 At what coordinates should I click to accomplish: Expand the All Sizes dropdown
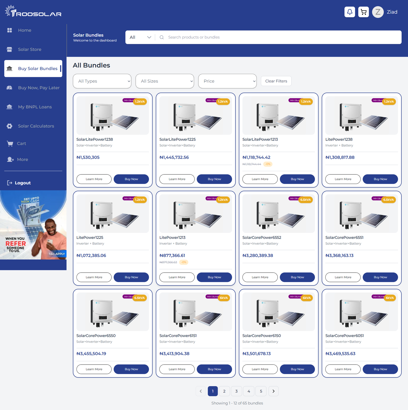[164, 81]
